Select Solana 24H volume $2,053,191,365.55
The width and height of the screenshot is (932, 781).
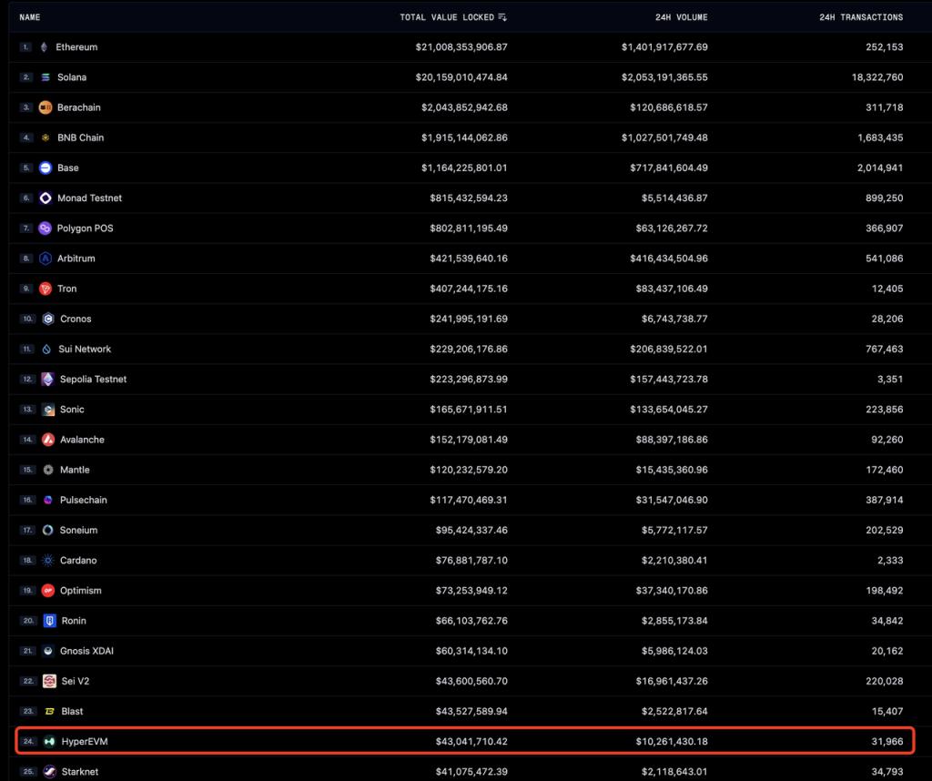click(x=664, y=77)
